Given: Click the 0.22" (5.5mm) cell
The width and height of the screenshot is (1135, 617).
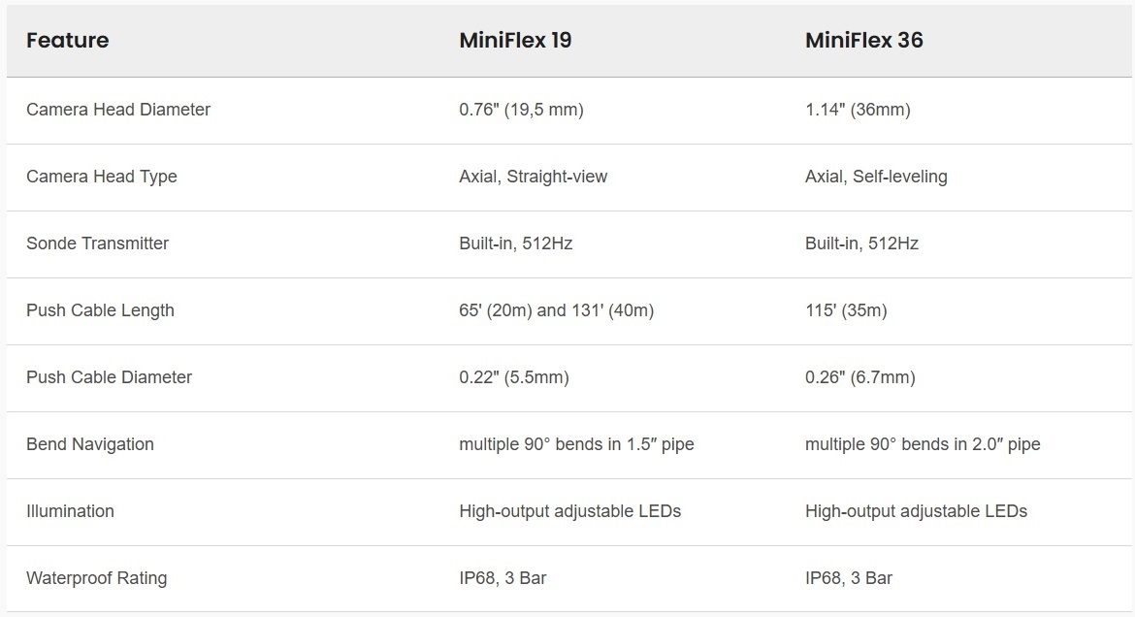Looking at the screenshot, I should click(x=514, y=377).
